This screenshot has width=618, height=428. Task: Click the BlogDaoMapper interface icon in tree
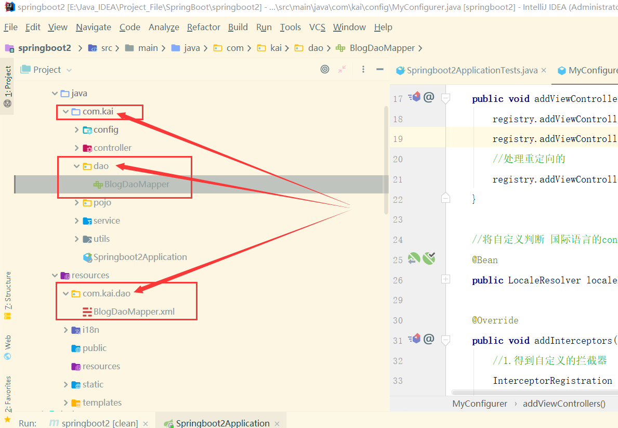(x=98, y=184)
